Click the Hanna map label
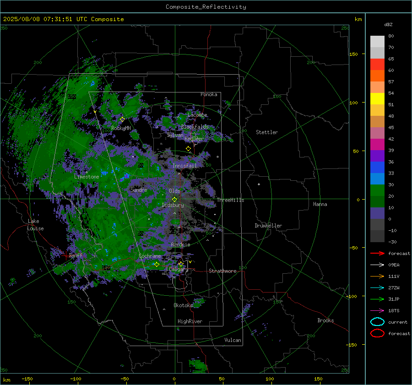412x385 pixels. click(320, 204)
